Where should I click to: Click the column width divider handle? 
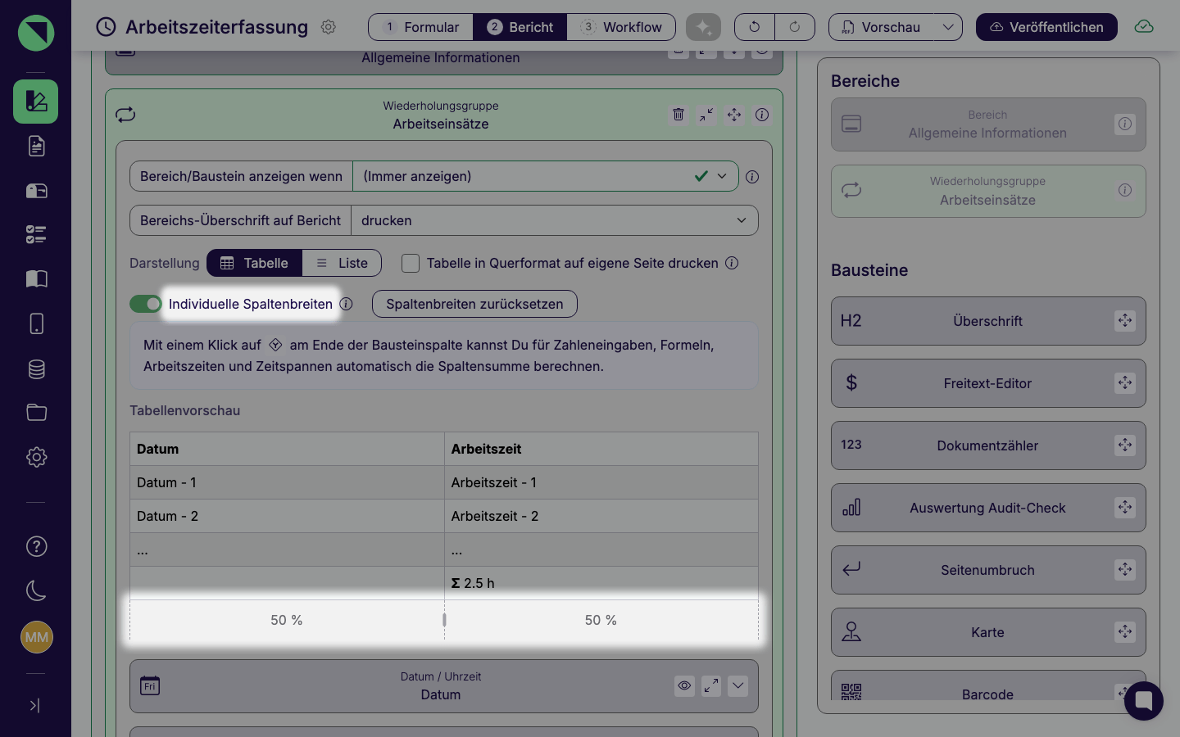coord(444,620)
